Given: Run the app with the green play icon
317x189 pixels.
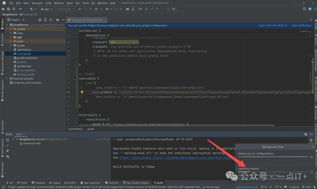Looking at the screenshot, I should point(80,9).
